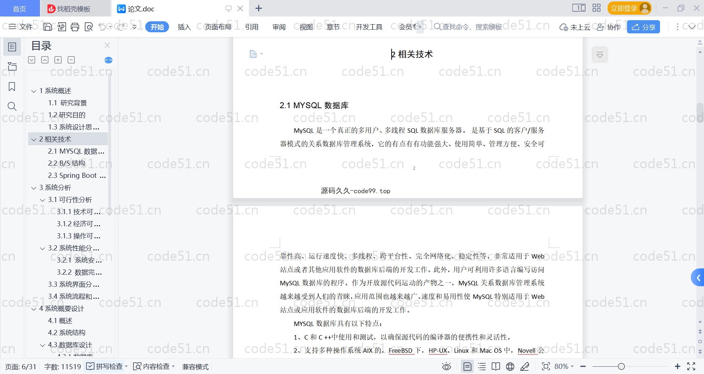Switch to the 页面布局 ribbon tab
The image size is (704, 374).
pos(218,27)
